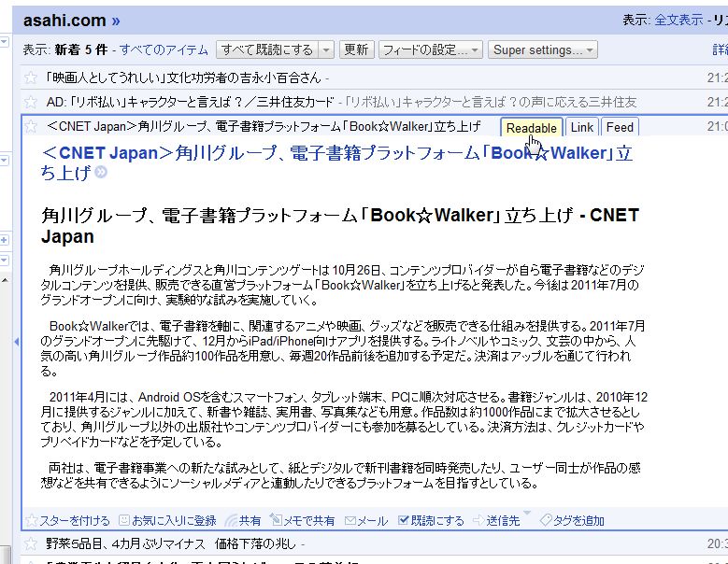Star the 野菜5品目 item
Image resolution: width=728 pixels, height=564 pixels.
point(31,543)
